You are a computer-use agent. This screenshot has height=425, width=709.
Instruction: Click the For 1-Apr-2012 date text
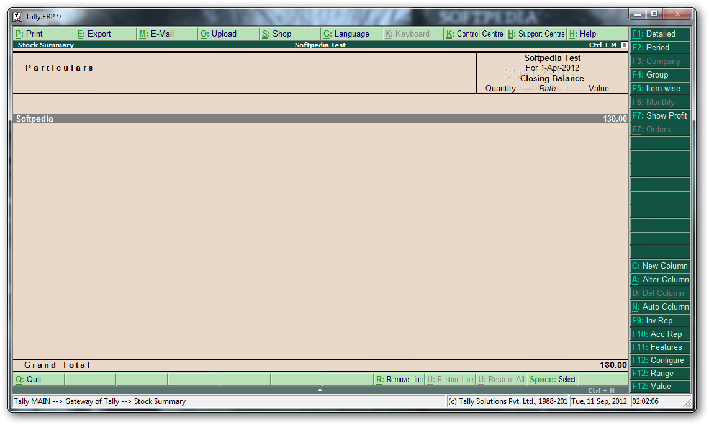[552, 68]
